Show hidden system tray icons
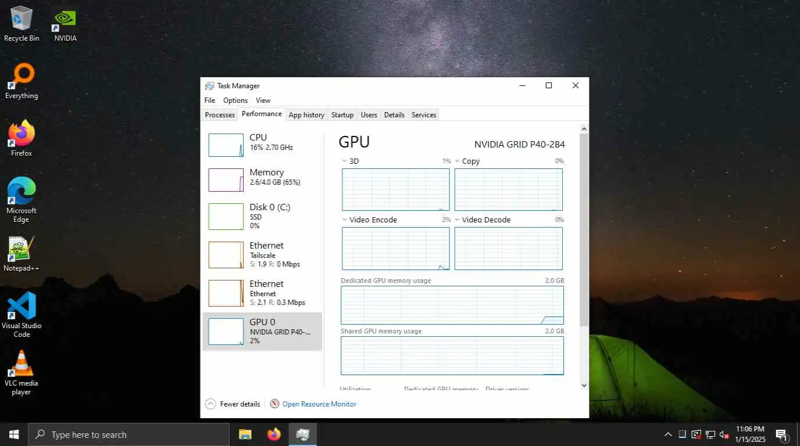The height and width of the screenshot is (446, 800). 669,434
